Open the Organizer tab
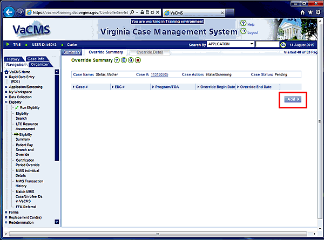 click(x=38, y=64)
